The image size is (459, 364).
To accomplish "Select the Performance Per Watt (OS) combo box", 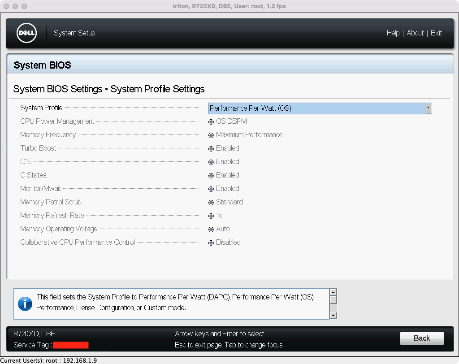I will tap(320, 108).
